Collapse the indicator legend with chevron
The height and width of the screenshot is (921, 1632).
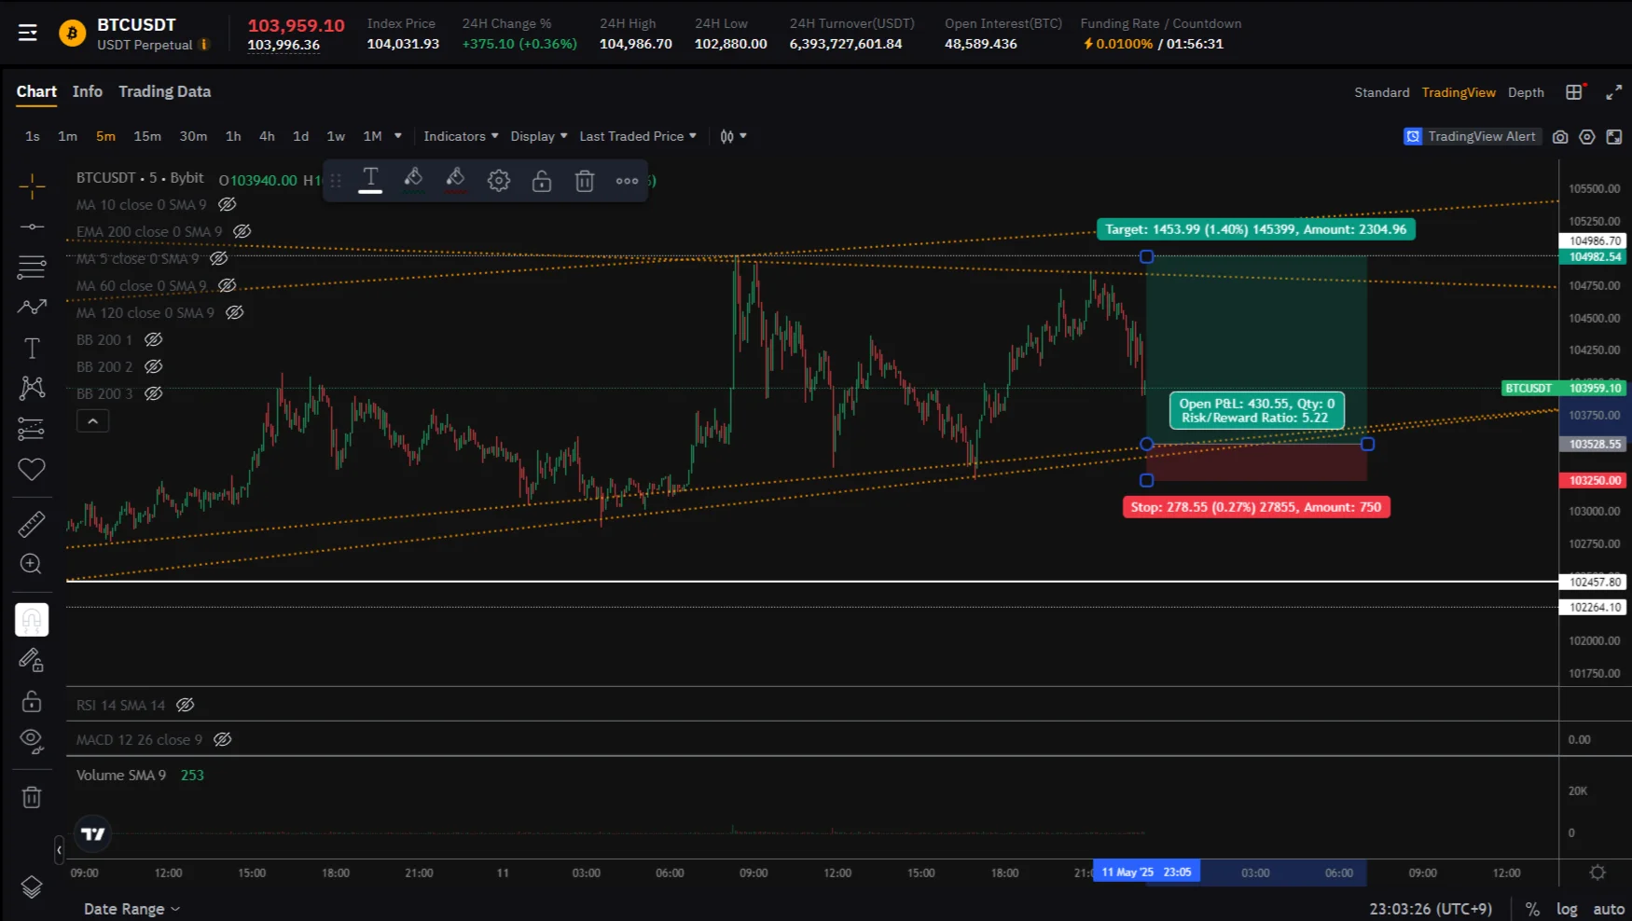[x=92, y=421]
